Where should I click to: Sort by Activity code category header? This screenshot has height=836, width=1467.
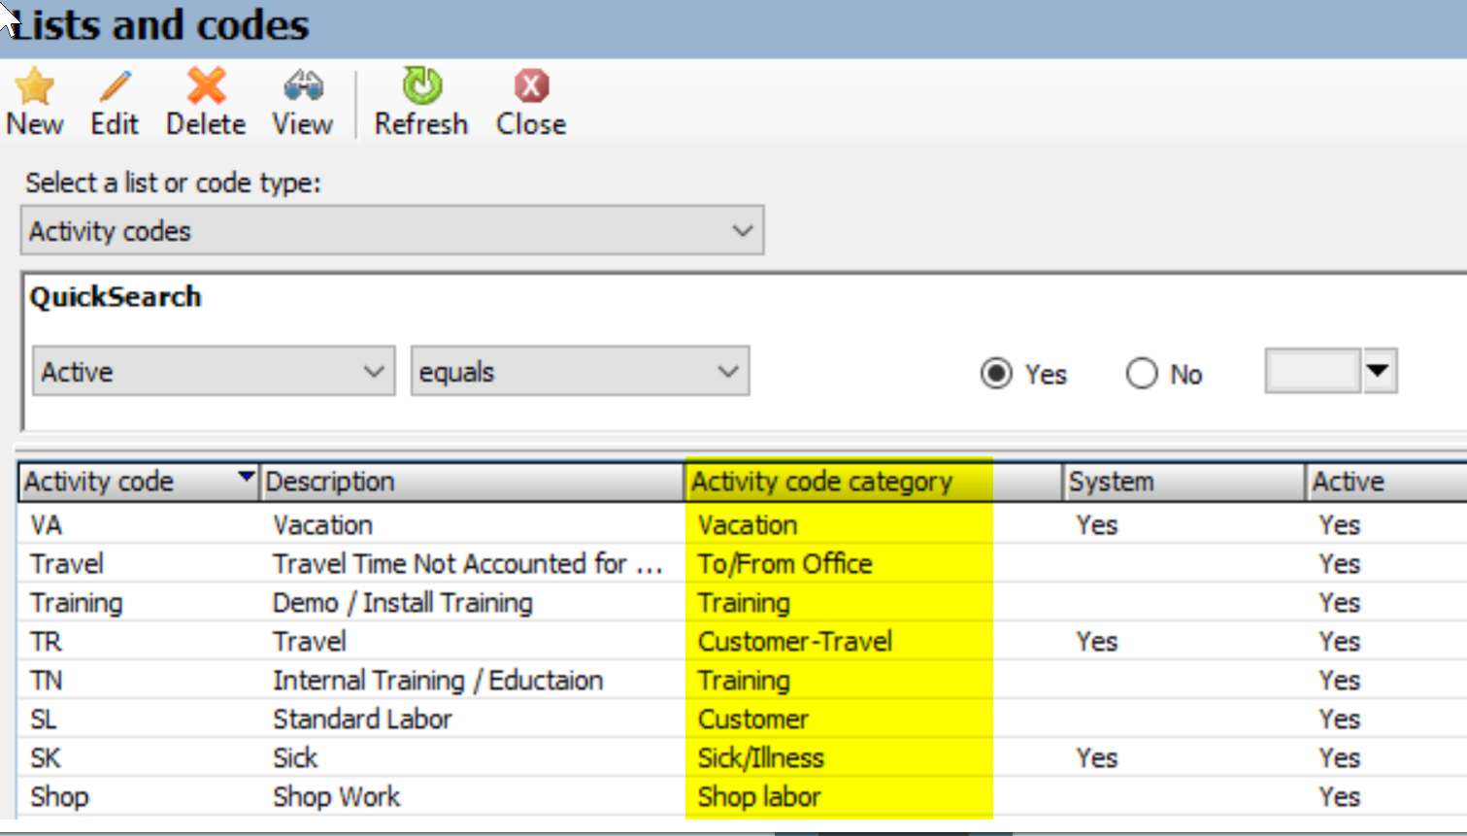(874, 482)
